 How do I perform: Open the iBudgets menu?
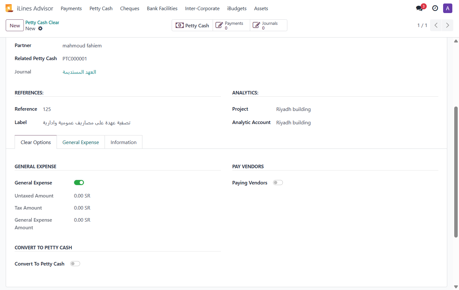[x=237, y=9]
